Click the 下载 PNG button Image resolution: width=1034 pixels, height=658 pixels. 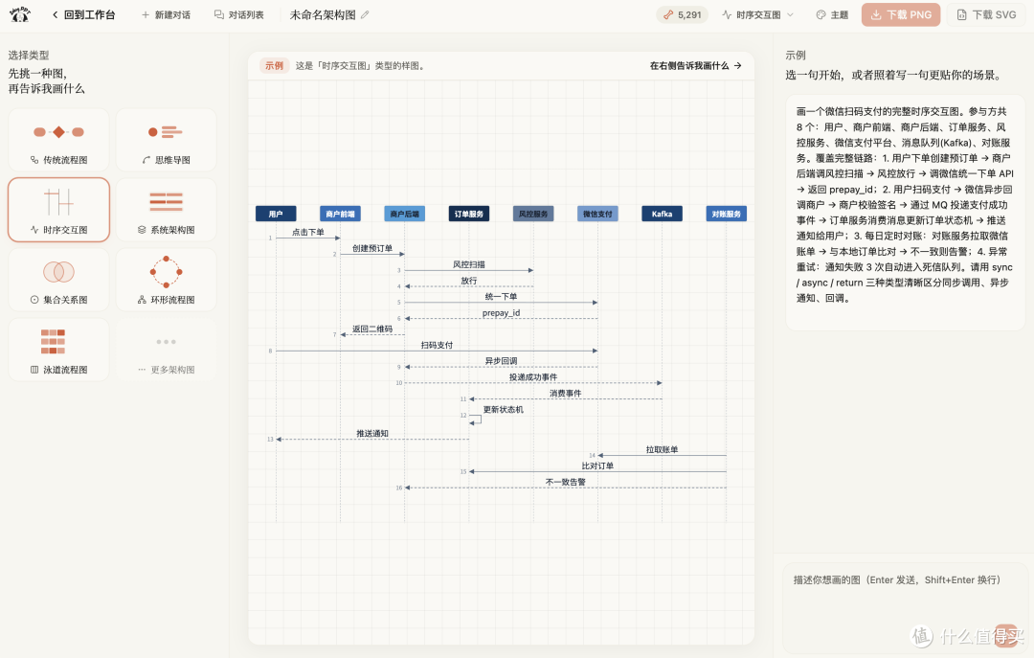(x=901, y=14)
